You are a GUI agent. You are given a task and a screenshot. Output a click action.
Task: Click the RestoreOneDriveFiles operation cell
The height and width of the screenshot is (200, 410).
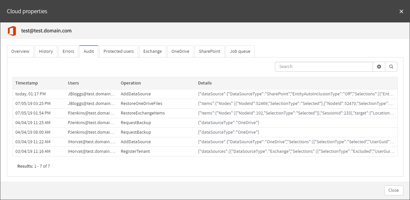point(141,104)
